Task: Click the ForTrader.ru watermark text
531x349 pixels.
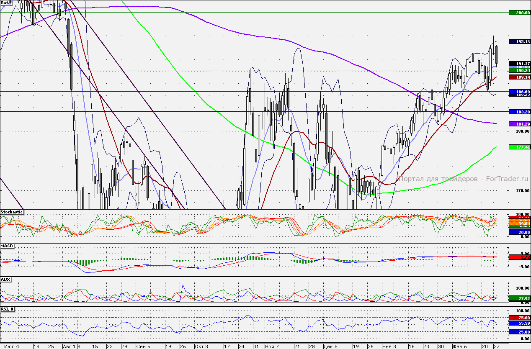Action: coord(463,179)
